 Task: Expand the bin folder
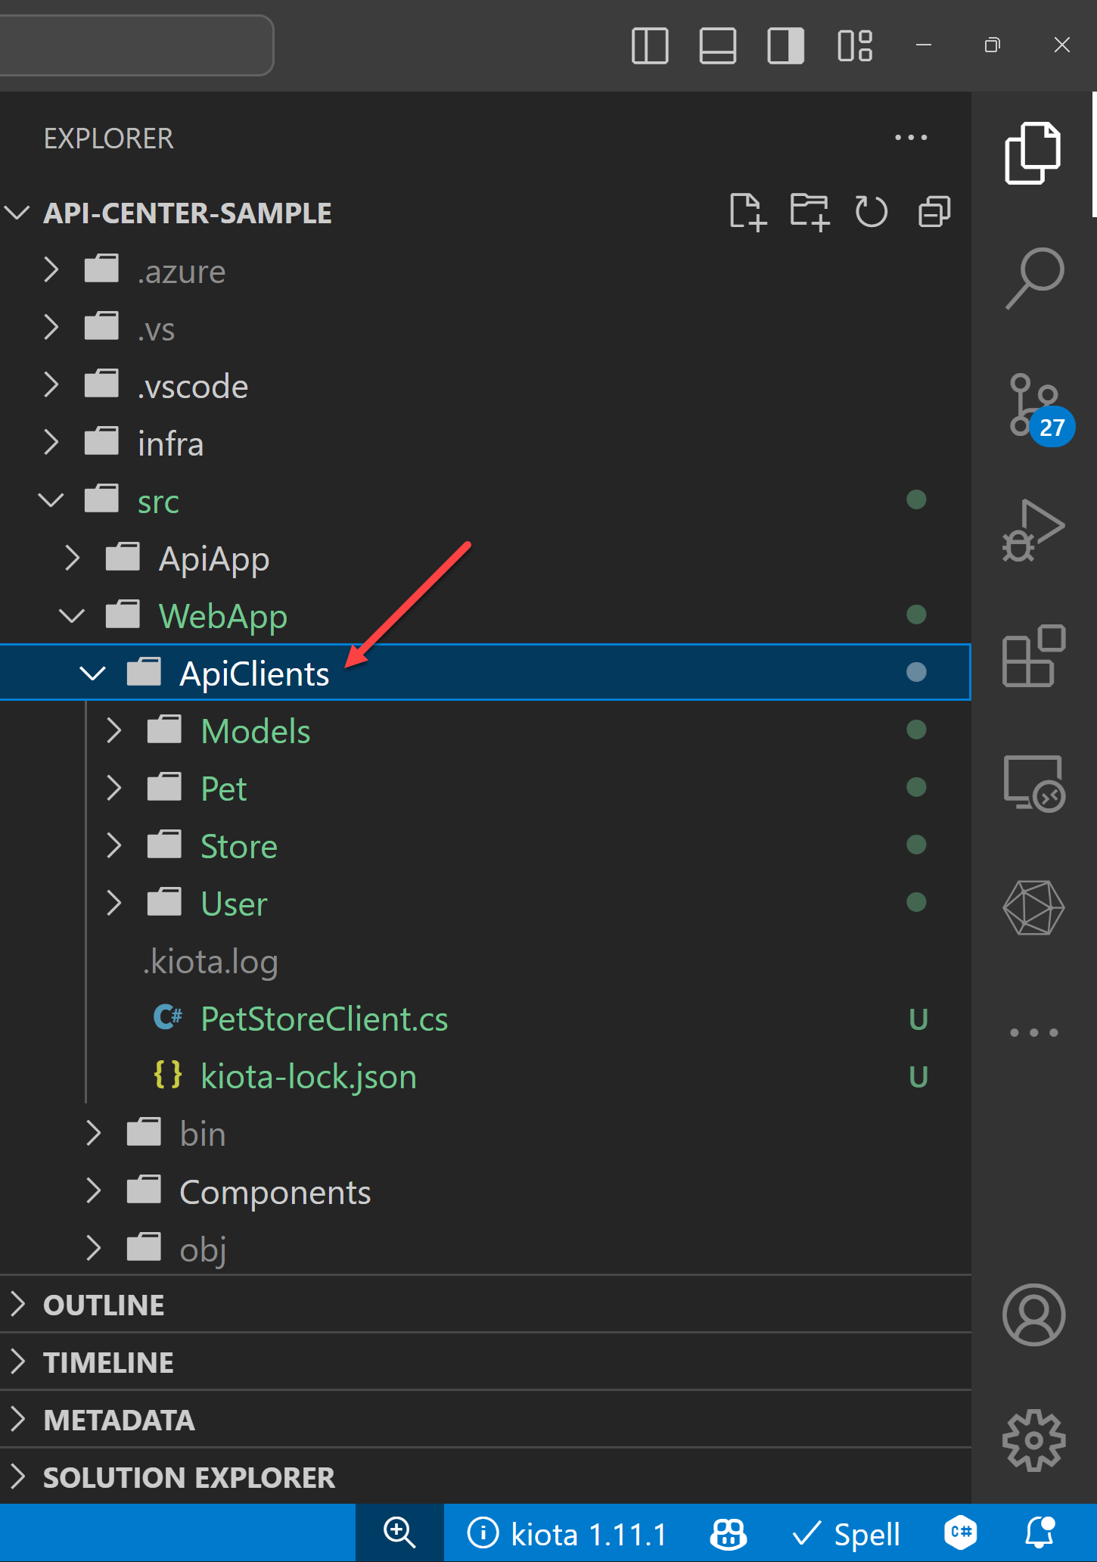[x=486, y=1134]
